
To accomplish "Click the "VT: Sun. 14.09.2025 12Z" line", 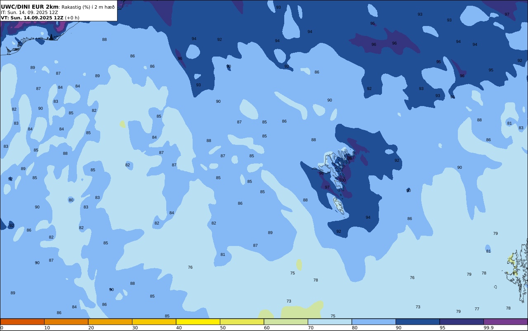I will click(x=32, y=18).
